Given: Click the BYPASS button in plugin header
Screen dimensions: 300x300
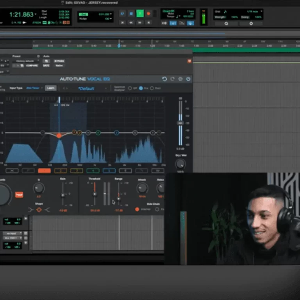Looking at the screenshot, I should point(59,61).
